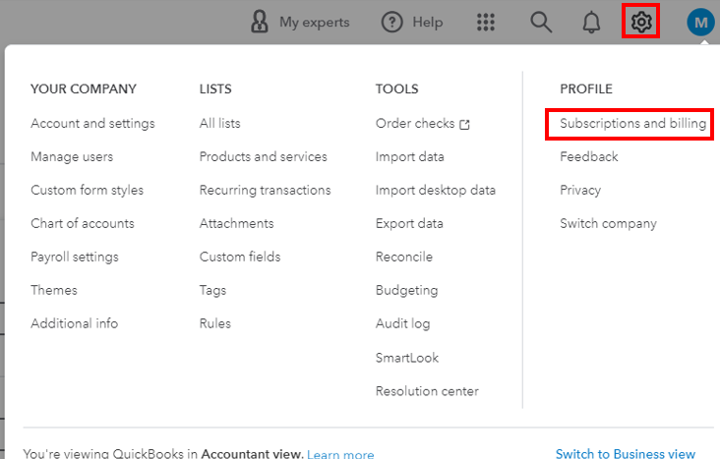
Task: Click the search magnifier icon
Action: click(541, 22)
